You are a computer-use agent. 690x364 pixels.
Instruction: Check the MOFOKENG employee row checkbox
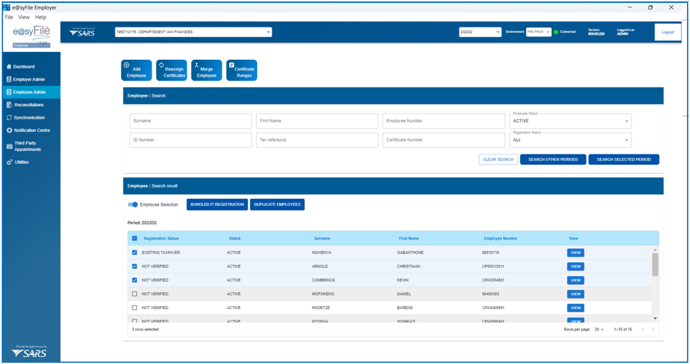pyautogui.click(x=135, y=294)
